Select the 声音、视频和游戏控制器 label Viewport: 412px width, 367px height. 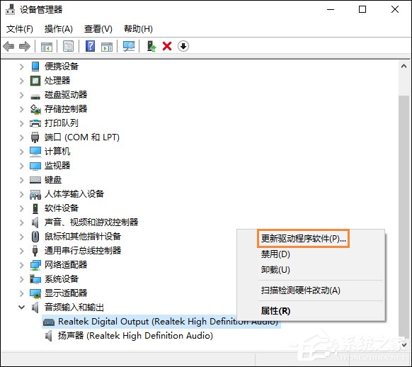tap(91, 222)
